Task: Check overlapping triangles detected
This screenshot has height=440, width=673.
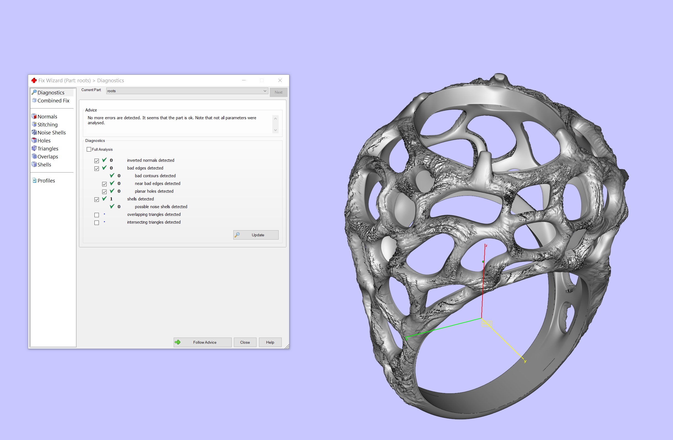Action: [x=96, y=215]
